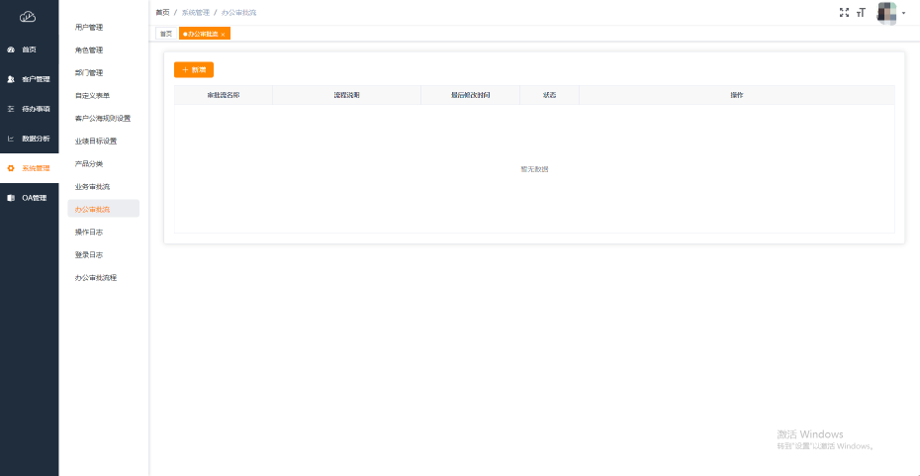Open 客户公海规则设置 in the submenu
Screen dimensions: 920x476
click(103, 119)
